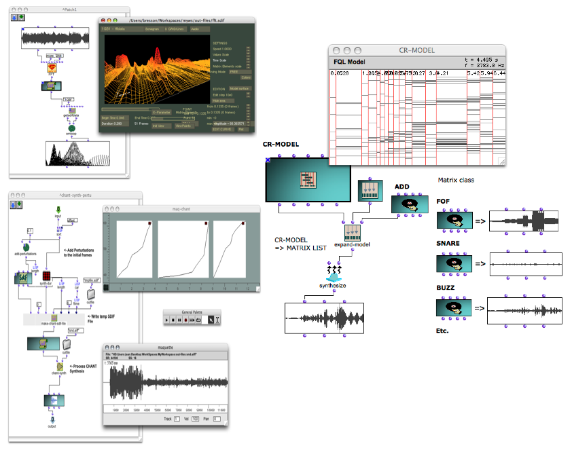Open the Model surface dropdown in EDITION
The image size is (572, 452).
pos(240,89)
